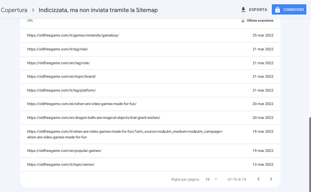Click the ESPORTA text label
The image size is (311, 192).
point(258,10)
